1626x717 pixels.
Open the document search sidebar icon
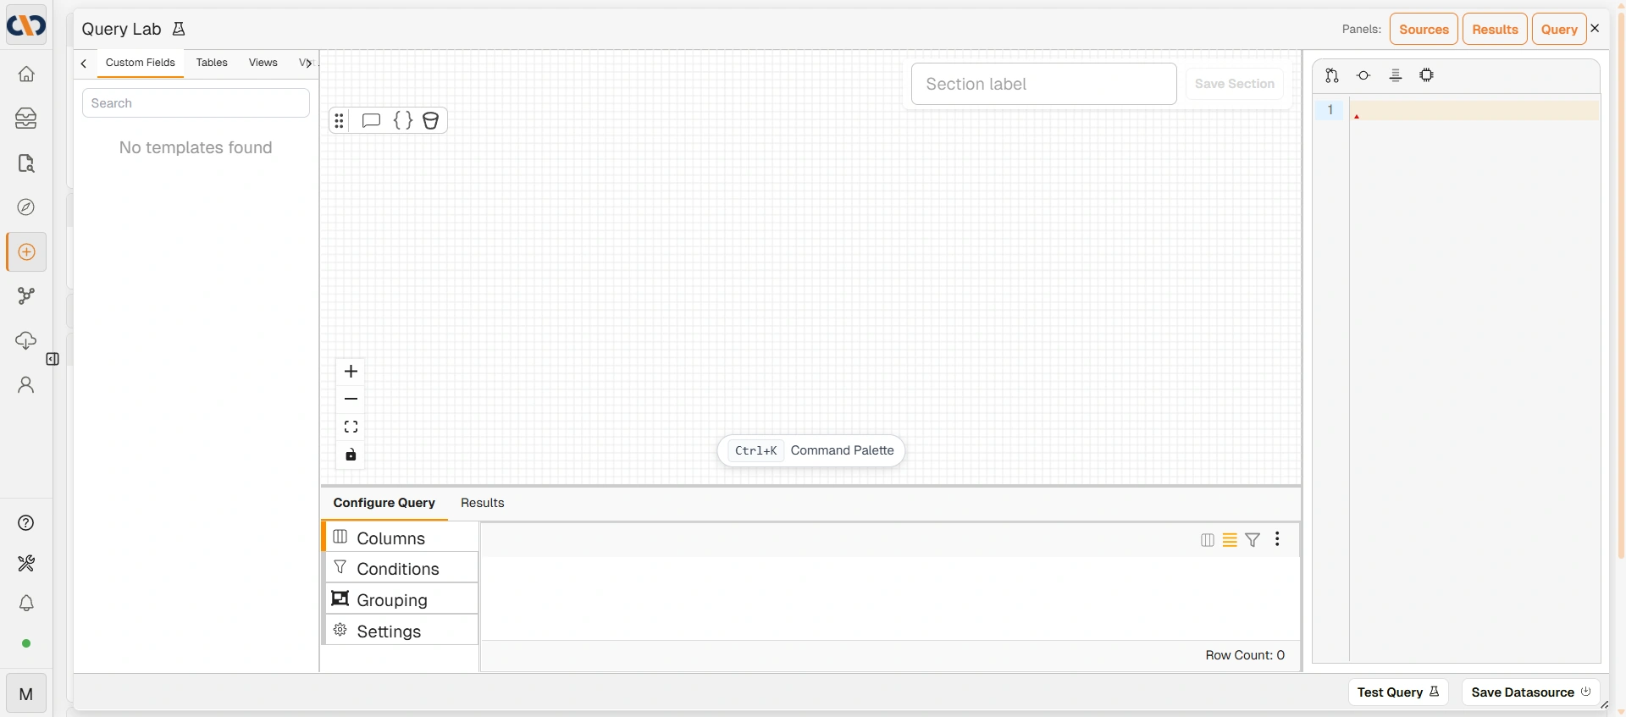point(26,163)
